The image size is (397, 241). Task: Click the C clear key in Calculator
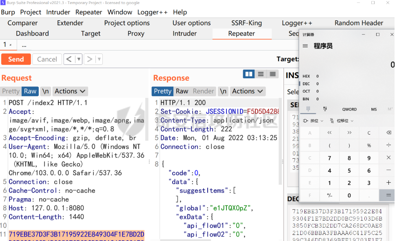(369, 133)
